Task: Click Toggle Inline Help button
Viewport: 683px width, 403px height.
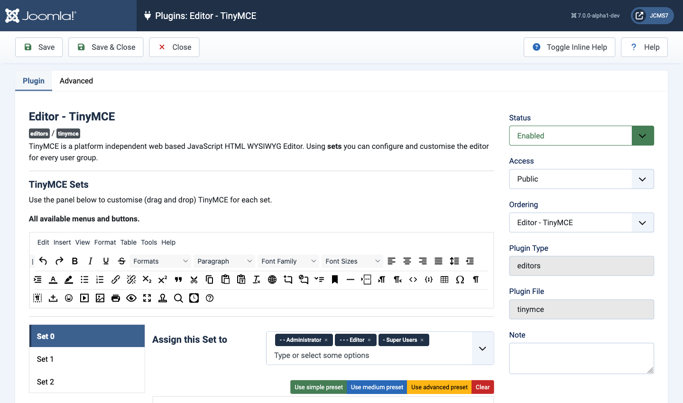Action: coord(569,47)
